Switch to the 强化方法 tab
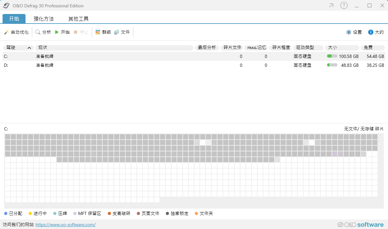The height and width of the screenshot is (229, 388). (44, 19)
